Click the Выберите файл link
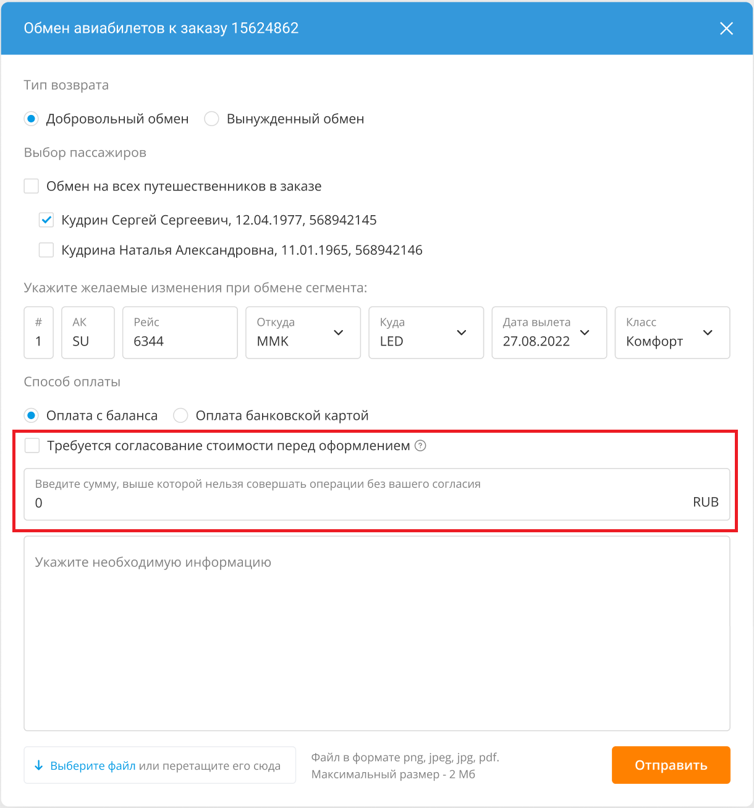Image resolution: width=754 pixels, height=808 pixels. [x=93, y=766]
